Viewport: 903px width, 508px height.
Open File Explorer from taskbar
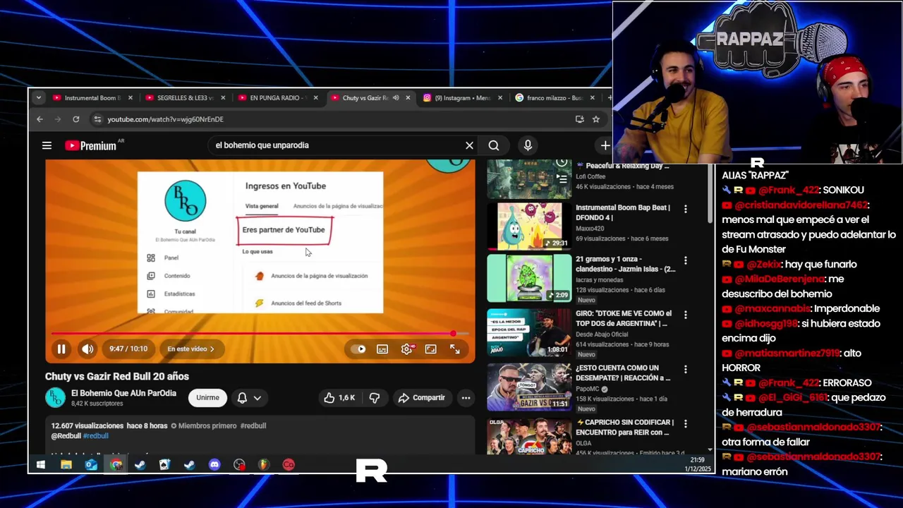(x=66, y=464)
